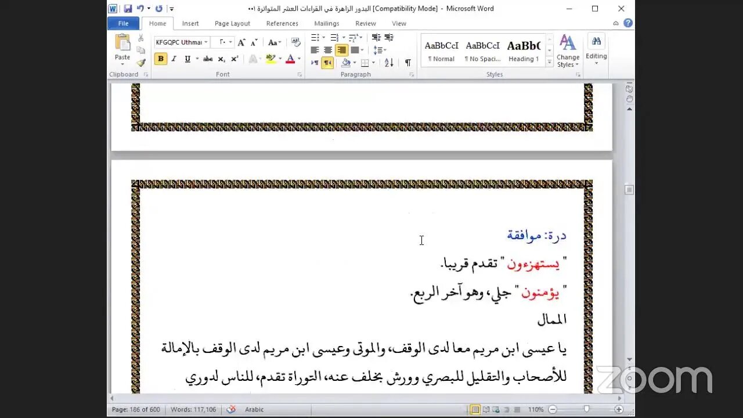Apply the No Spacing style
Image resolution: width=743 pixels, height=418 pixels.
pyautogui.click(x=482, y=51)
